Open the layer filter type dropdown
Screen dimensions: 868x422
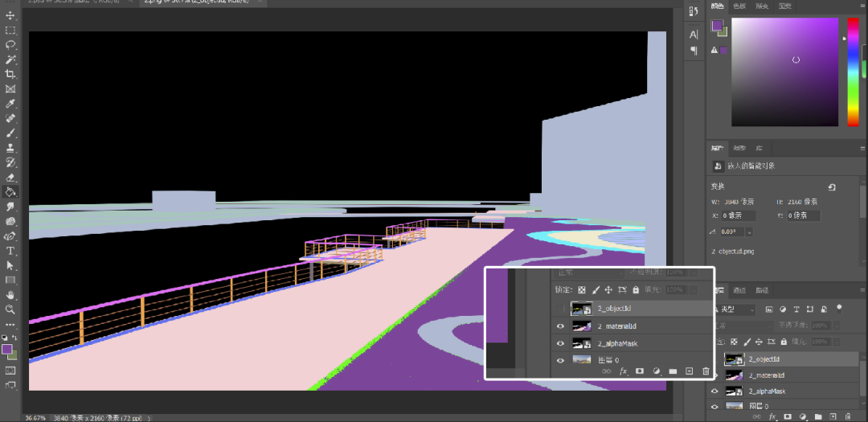(735, 309)
